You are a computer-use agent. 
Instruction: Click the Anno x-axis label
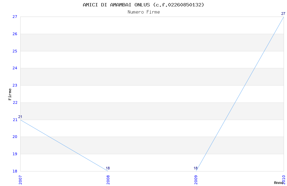click(279, 183)
